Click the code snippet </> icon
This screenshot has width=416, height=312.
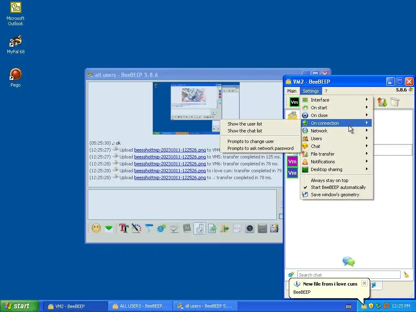(237, 228)
